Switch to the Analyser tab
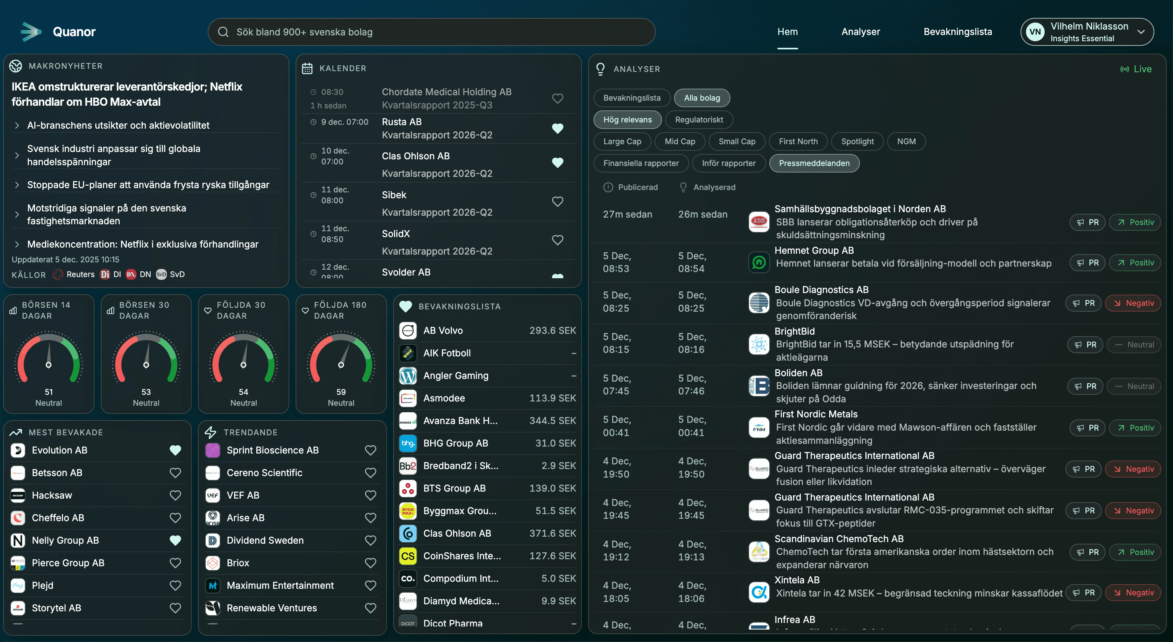 tap(860, 31)
